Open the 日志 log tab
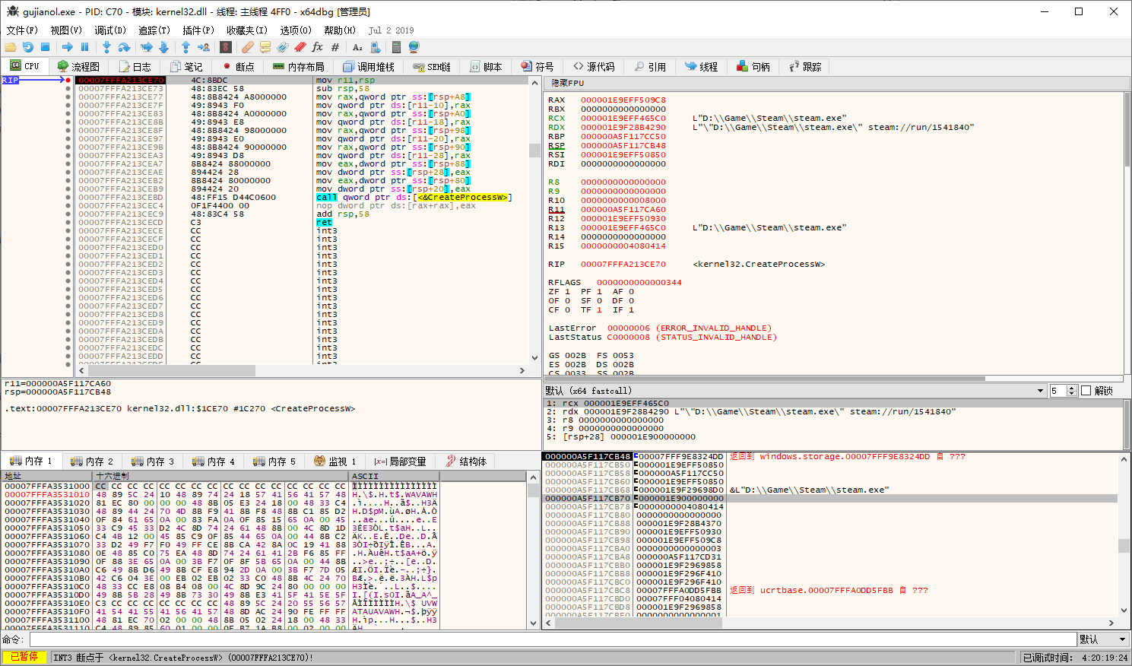 135,66
